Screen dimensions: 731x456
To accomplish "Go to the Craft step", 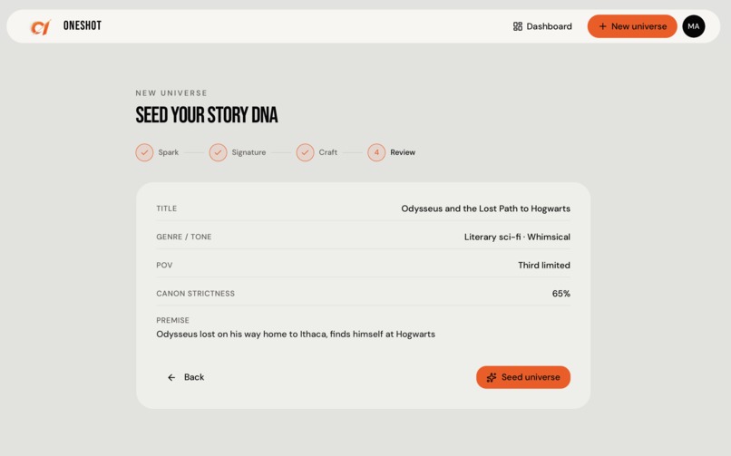I will pyautogui.click(x=317, y=152).
